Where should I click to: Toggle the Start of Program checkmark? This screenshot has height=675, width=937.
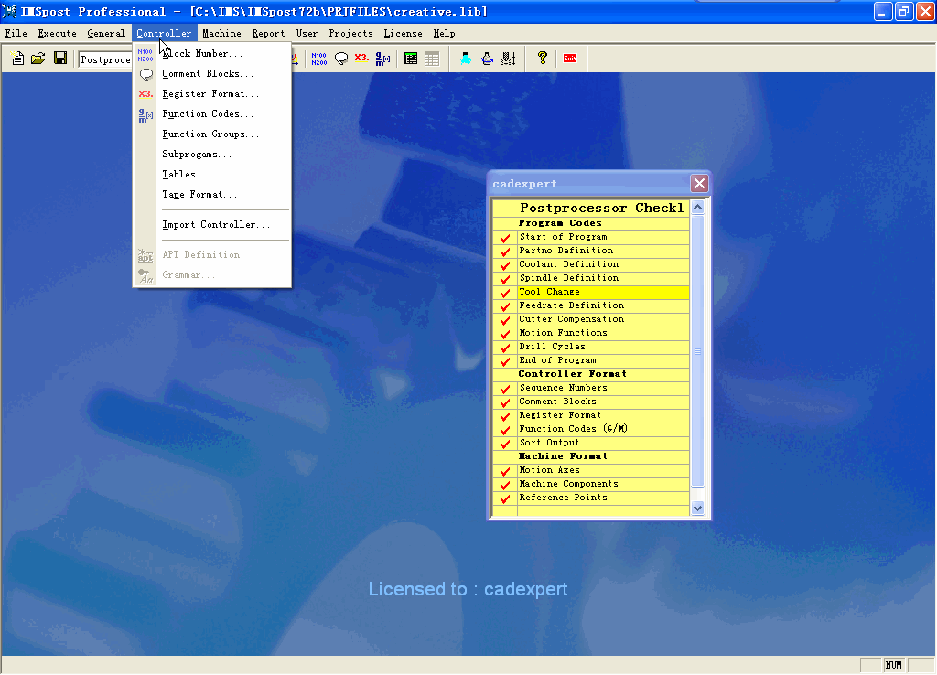505,238
